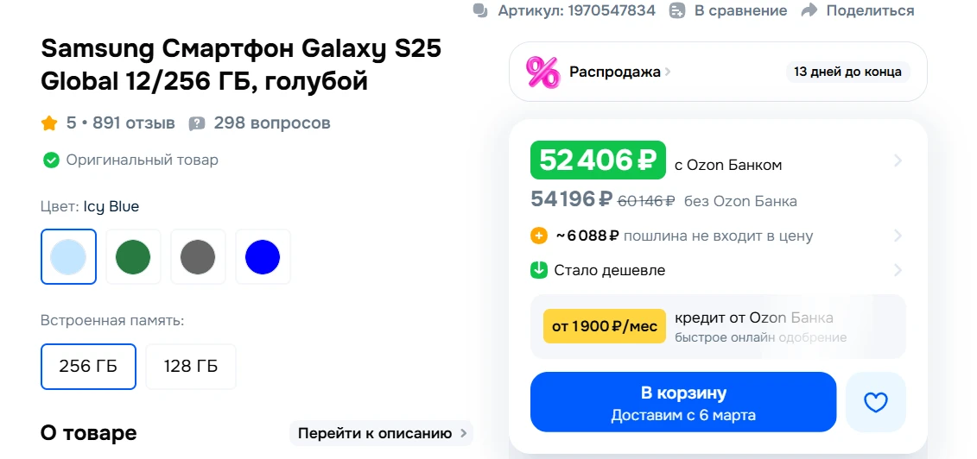Viewport: 977px width, 459px height.
Task: Choose the Icy Blue color swatch
Action: (68, 256)
